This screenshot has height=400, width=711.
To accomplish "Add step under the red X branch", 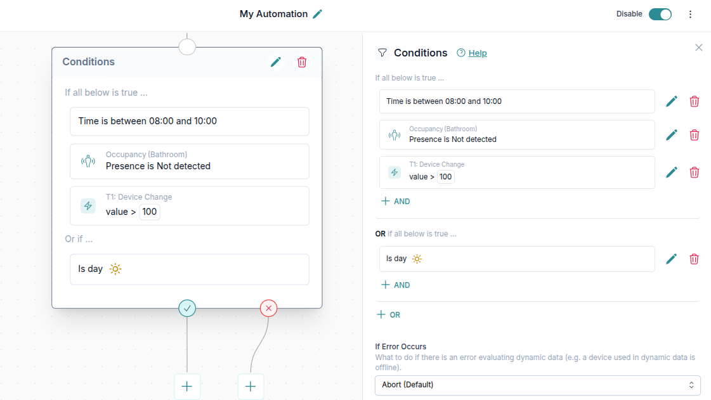I will coord(251,387).
